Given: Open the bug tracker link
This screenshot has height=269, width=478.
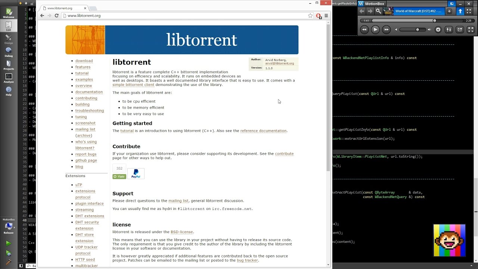Looking at the screenshot, I should click(x=247, y=260).
